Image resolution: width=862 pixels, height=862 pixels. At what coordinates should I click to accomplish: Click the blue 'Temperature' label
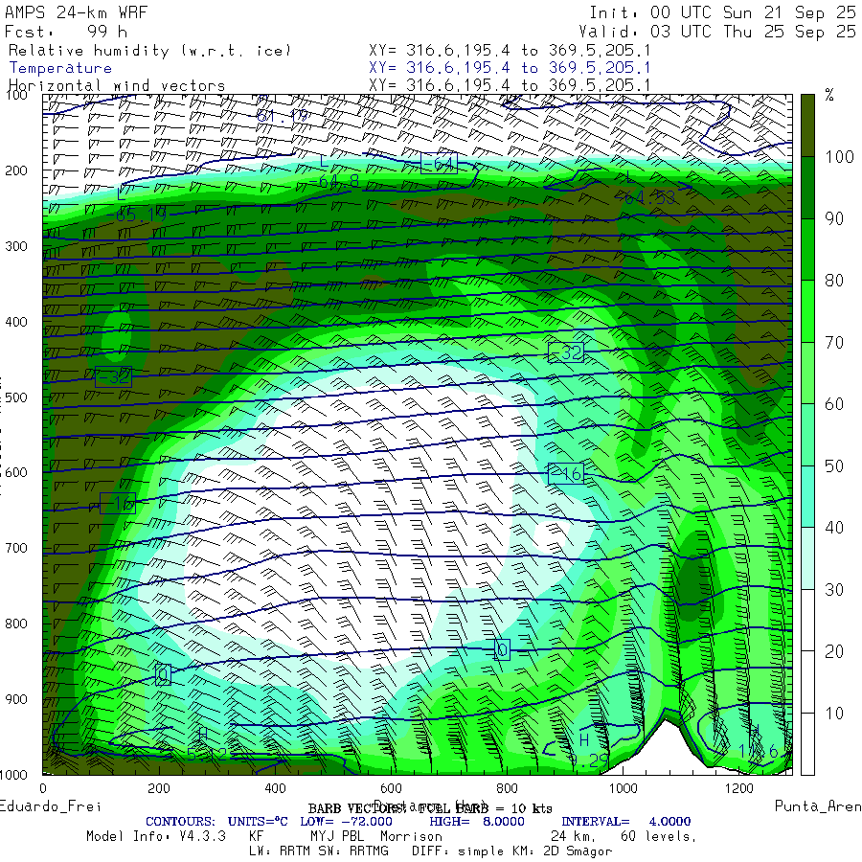point(60,68)
